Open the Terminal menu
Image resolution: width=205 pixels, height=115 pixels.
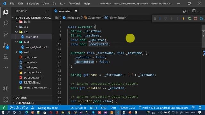[74, 4]
